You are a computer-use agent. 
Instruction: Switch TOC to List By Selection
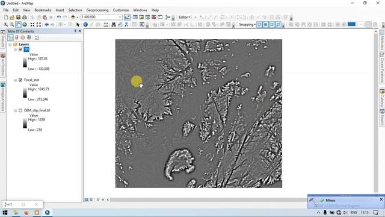[x=29, y=37]
